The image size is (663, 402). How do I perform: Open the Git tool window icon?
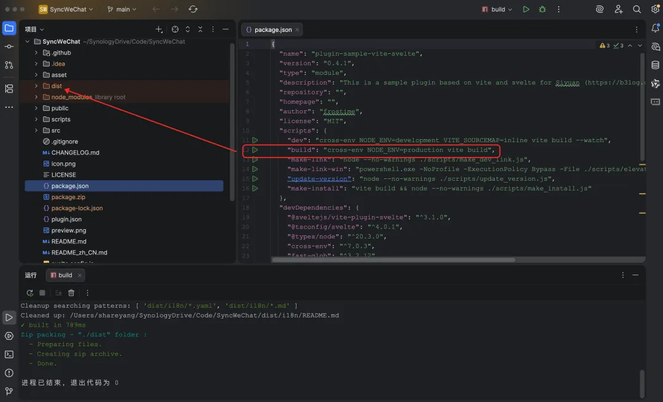[x=9, y=392]
